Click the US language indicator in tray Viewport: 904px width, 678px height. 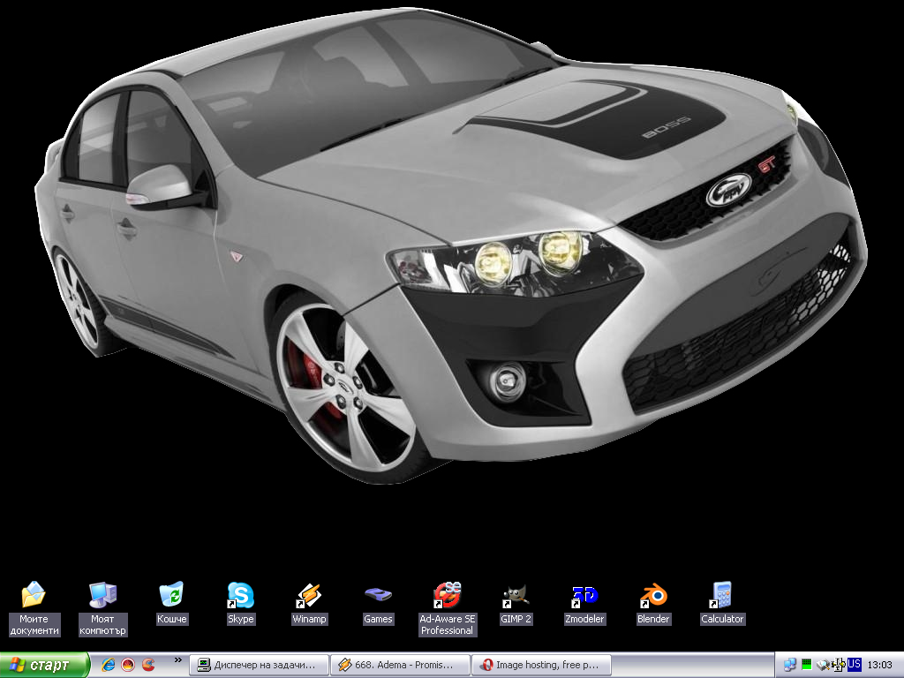coord(854,665)
